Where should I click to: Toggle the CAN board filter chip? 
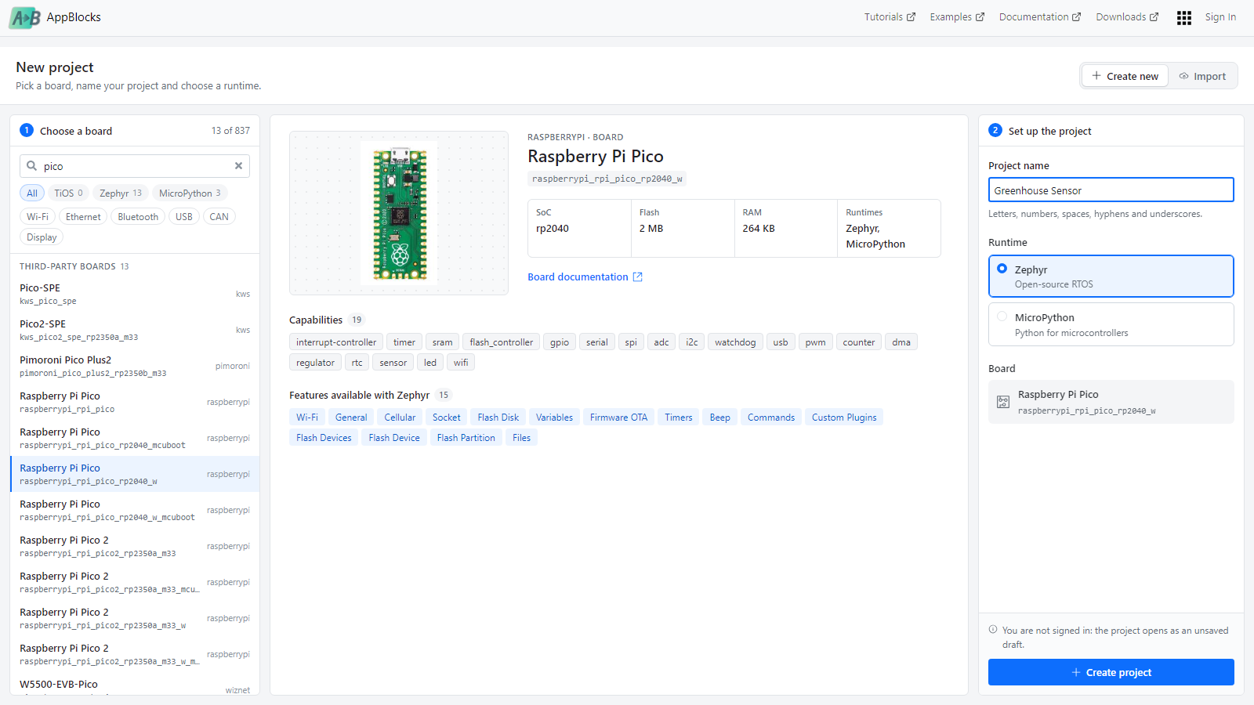click(219, 217)
